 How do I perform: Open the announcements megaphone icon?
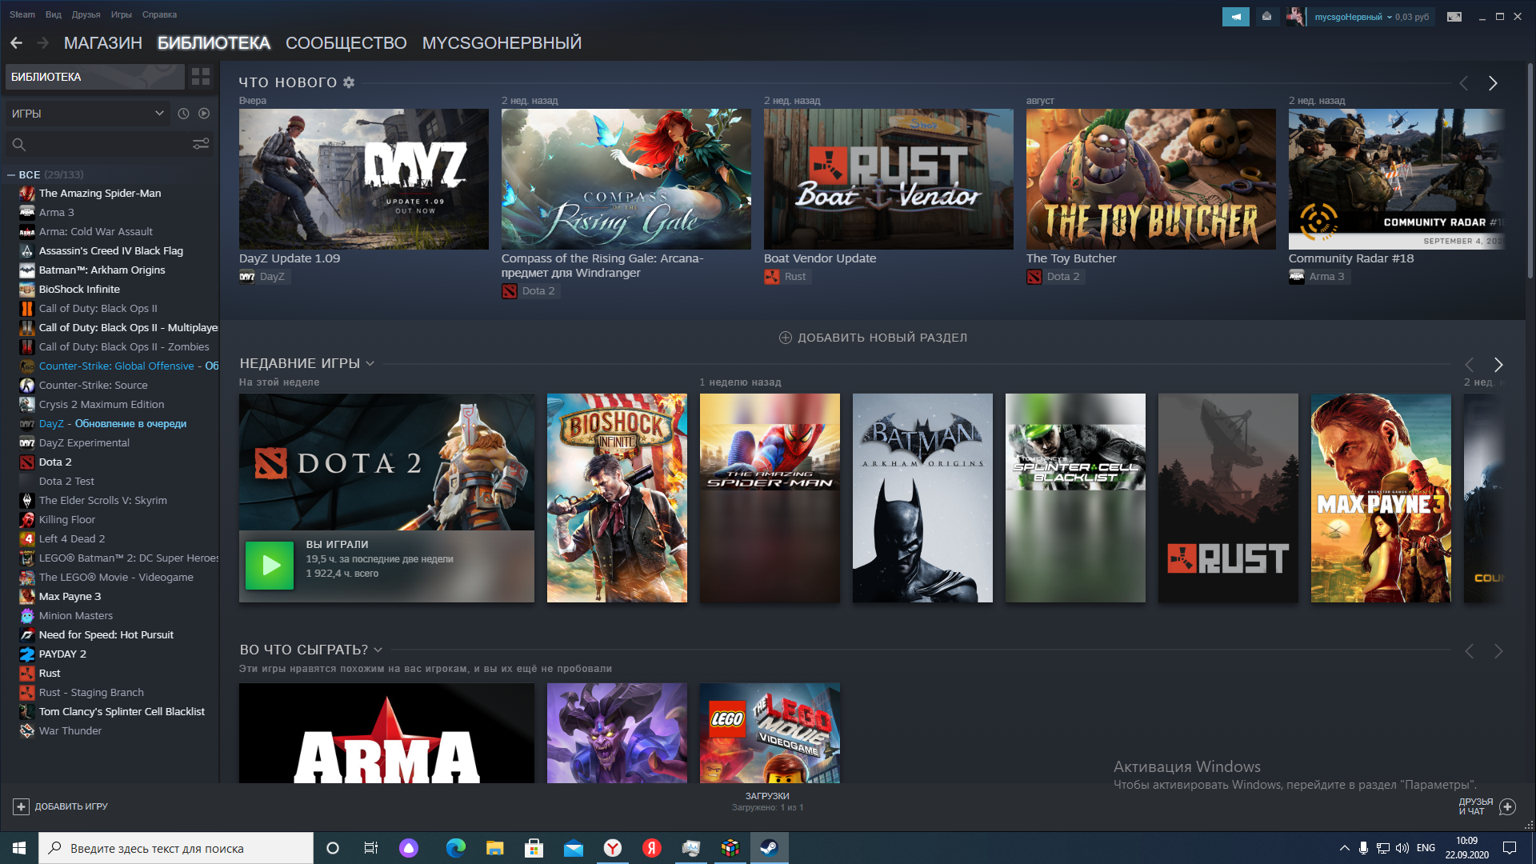[1235, 16]
